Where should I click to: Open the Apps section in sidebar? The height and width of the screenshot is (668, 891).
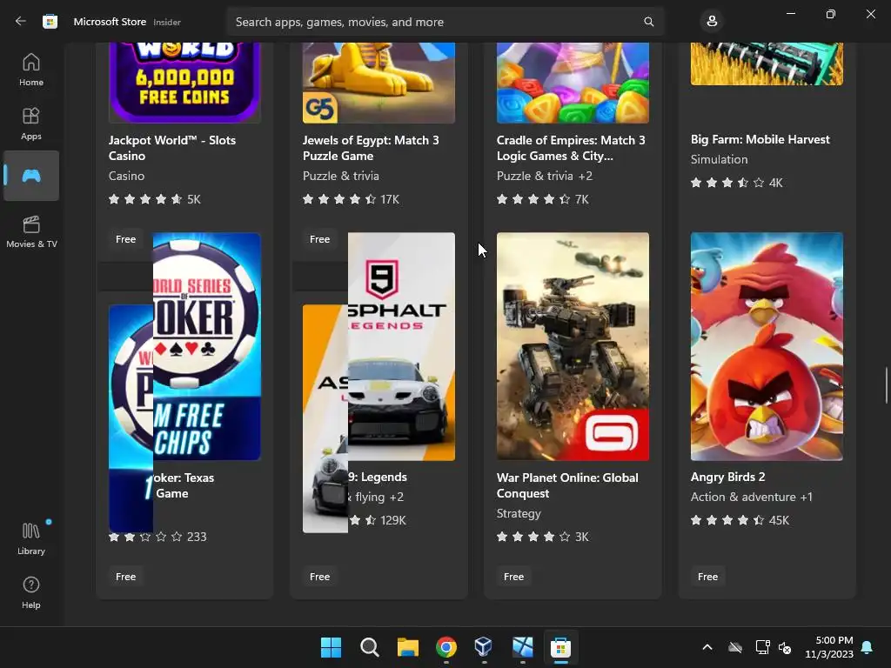point(31,124)
